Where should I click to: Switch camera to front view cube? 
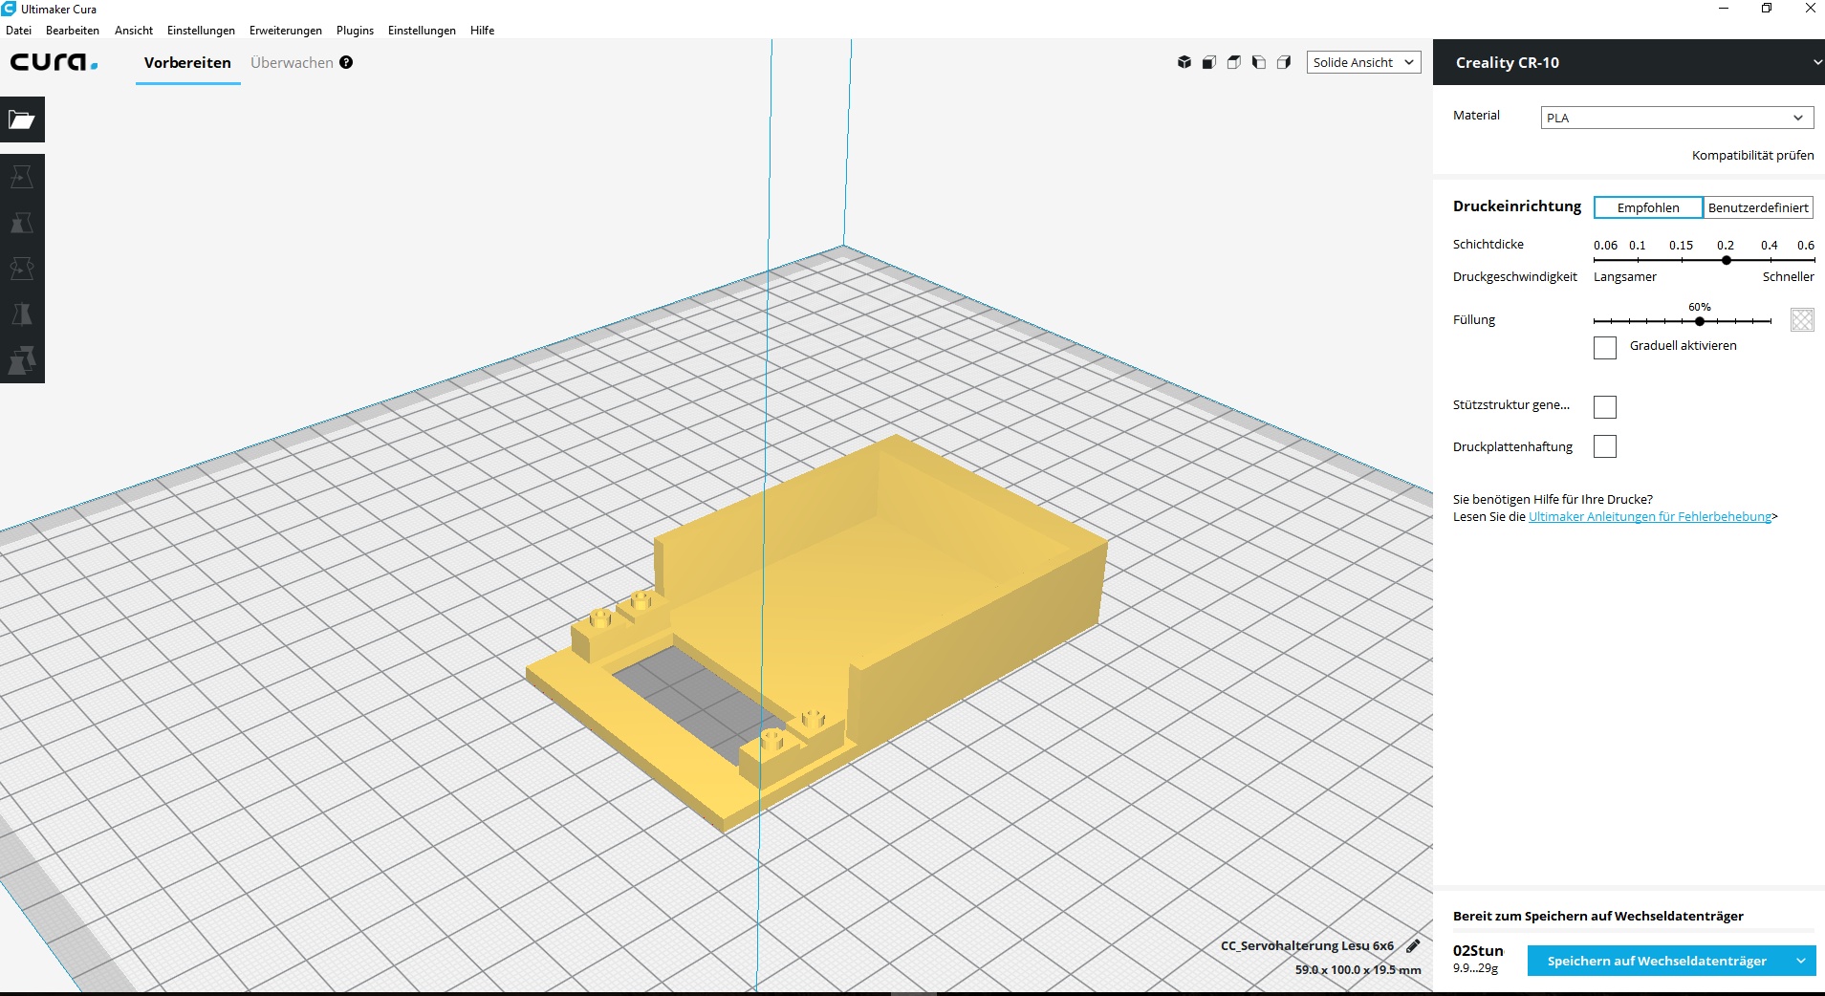coord(1209,62)
